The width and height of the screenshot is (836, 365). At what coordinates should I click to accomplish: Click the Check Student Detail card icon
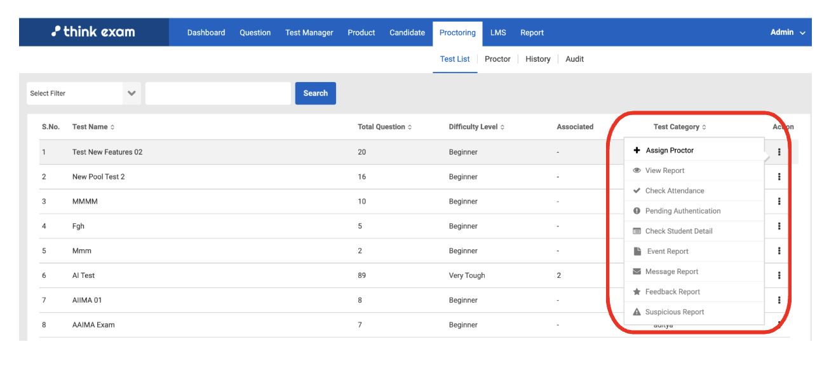(x=637, y=231)
